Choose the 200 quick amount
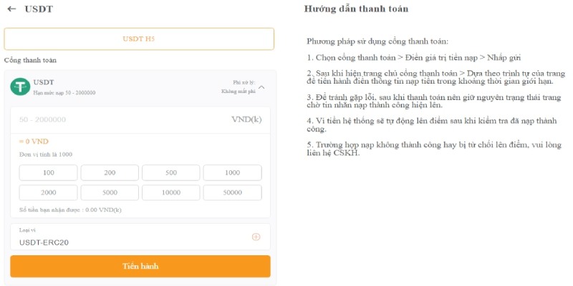Screen dimensions: 573x286 [110, 172]
